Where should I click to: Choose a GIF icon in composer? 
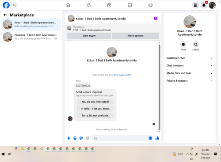88,138
